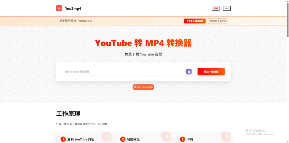Screen dimensions: 289x143
Task: Click the YouTube 转 MP4 转换器 heading
Action: click(x=143, y=43)
